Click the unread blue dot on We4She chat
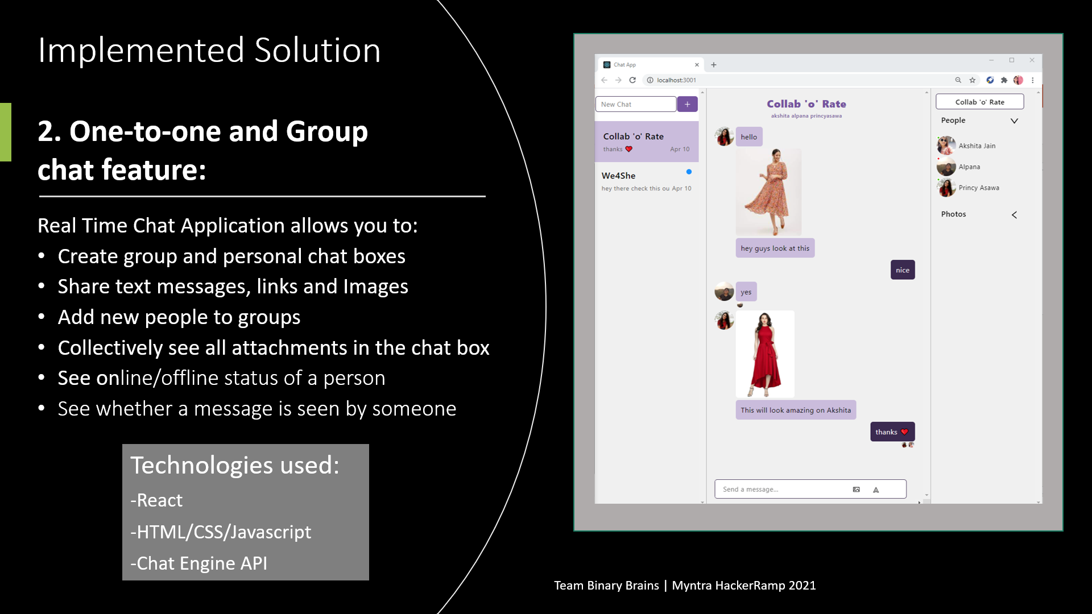1092x614 pixels. click(x=690, y=171)
